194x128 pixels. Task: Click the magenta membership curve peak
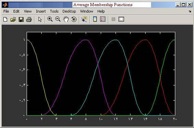click(86, 40)
